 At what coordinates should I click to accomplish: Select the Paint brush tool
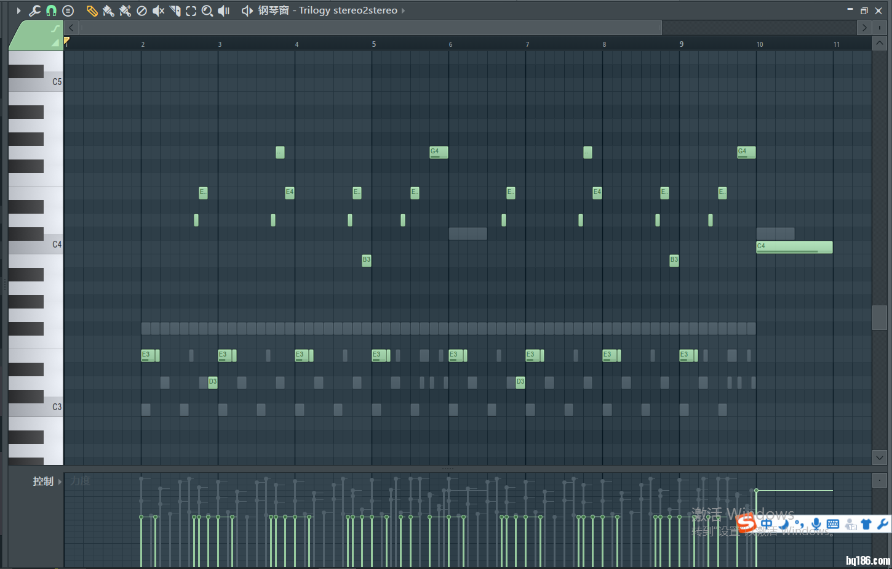[x=108, y=10]
